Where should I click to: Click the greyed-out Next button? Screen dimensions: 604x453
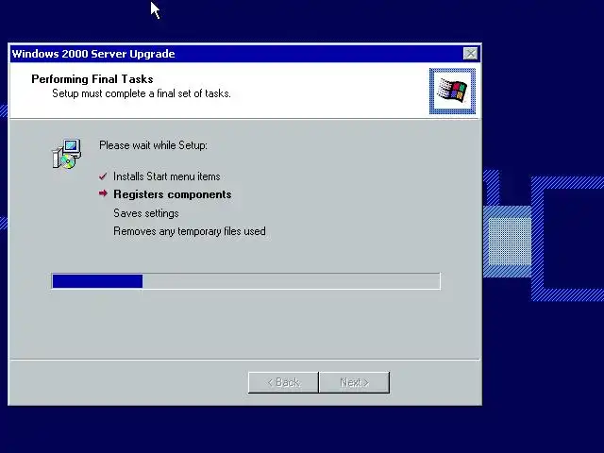355,382
